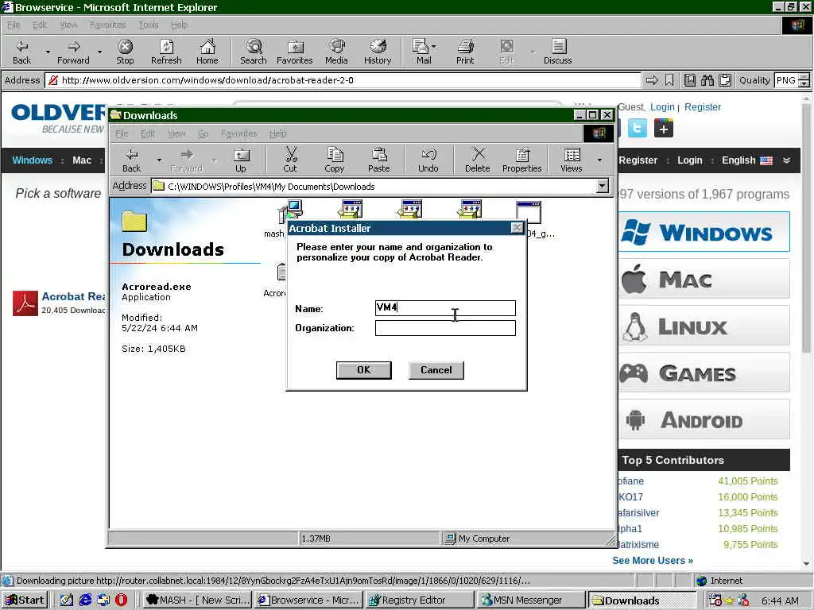The height and width of the screenshot is (610, 814).
Task: Click the bookmark ribbon icon beside address bar
Action: tap(669, 80)
